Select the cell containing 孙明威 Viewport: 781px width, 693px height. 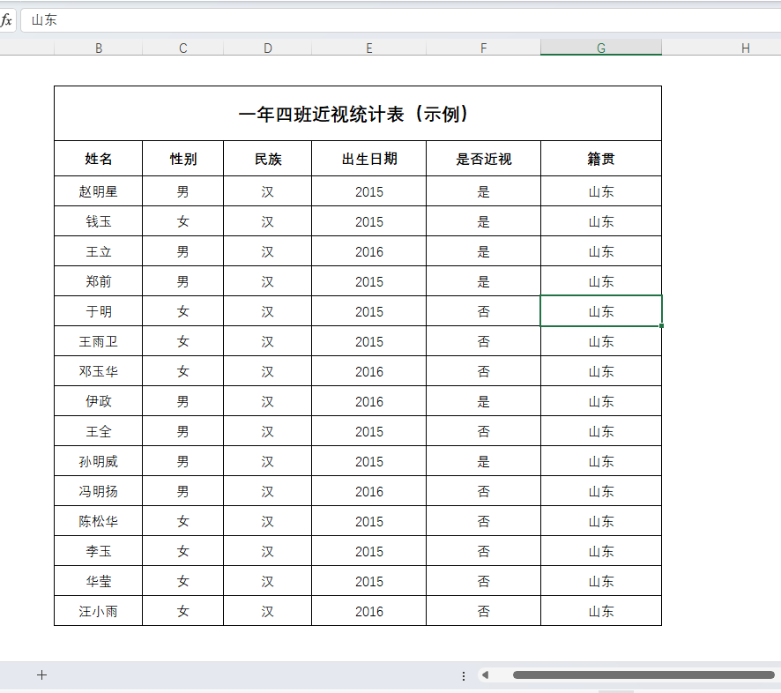click(x=98, y=461)
